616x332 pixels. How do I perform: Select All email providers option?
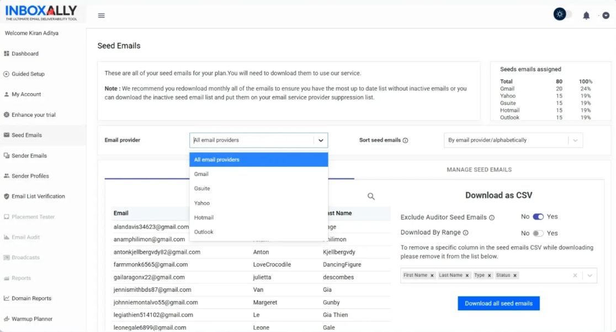pos(258,160)
